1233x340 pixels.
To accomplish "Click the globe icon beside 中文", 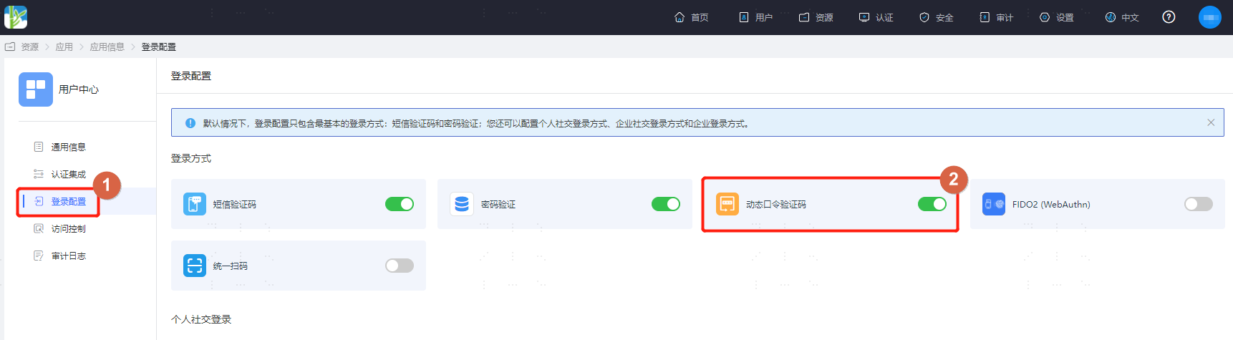I will click(x=1111, y=17).
